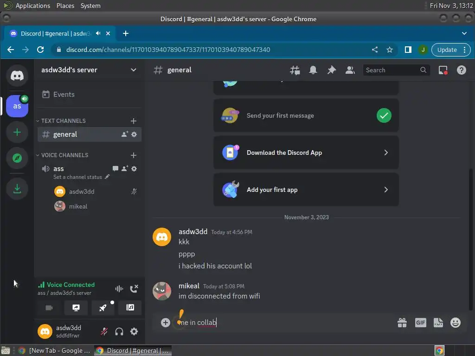Open chat for ass voice channel
The image size is (475, 356).
click(115, 169)
